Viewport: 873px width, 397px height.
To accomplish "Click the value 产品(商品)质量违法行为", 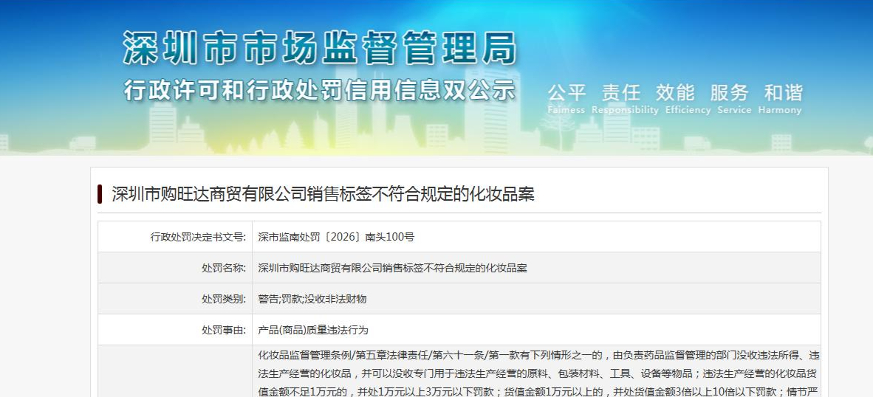I will click(x=313, y=331).
